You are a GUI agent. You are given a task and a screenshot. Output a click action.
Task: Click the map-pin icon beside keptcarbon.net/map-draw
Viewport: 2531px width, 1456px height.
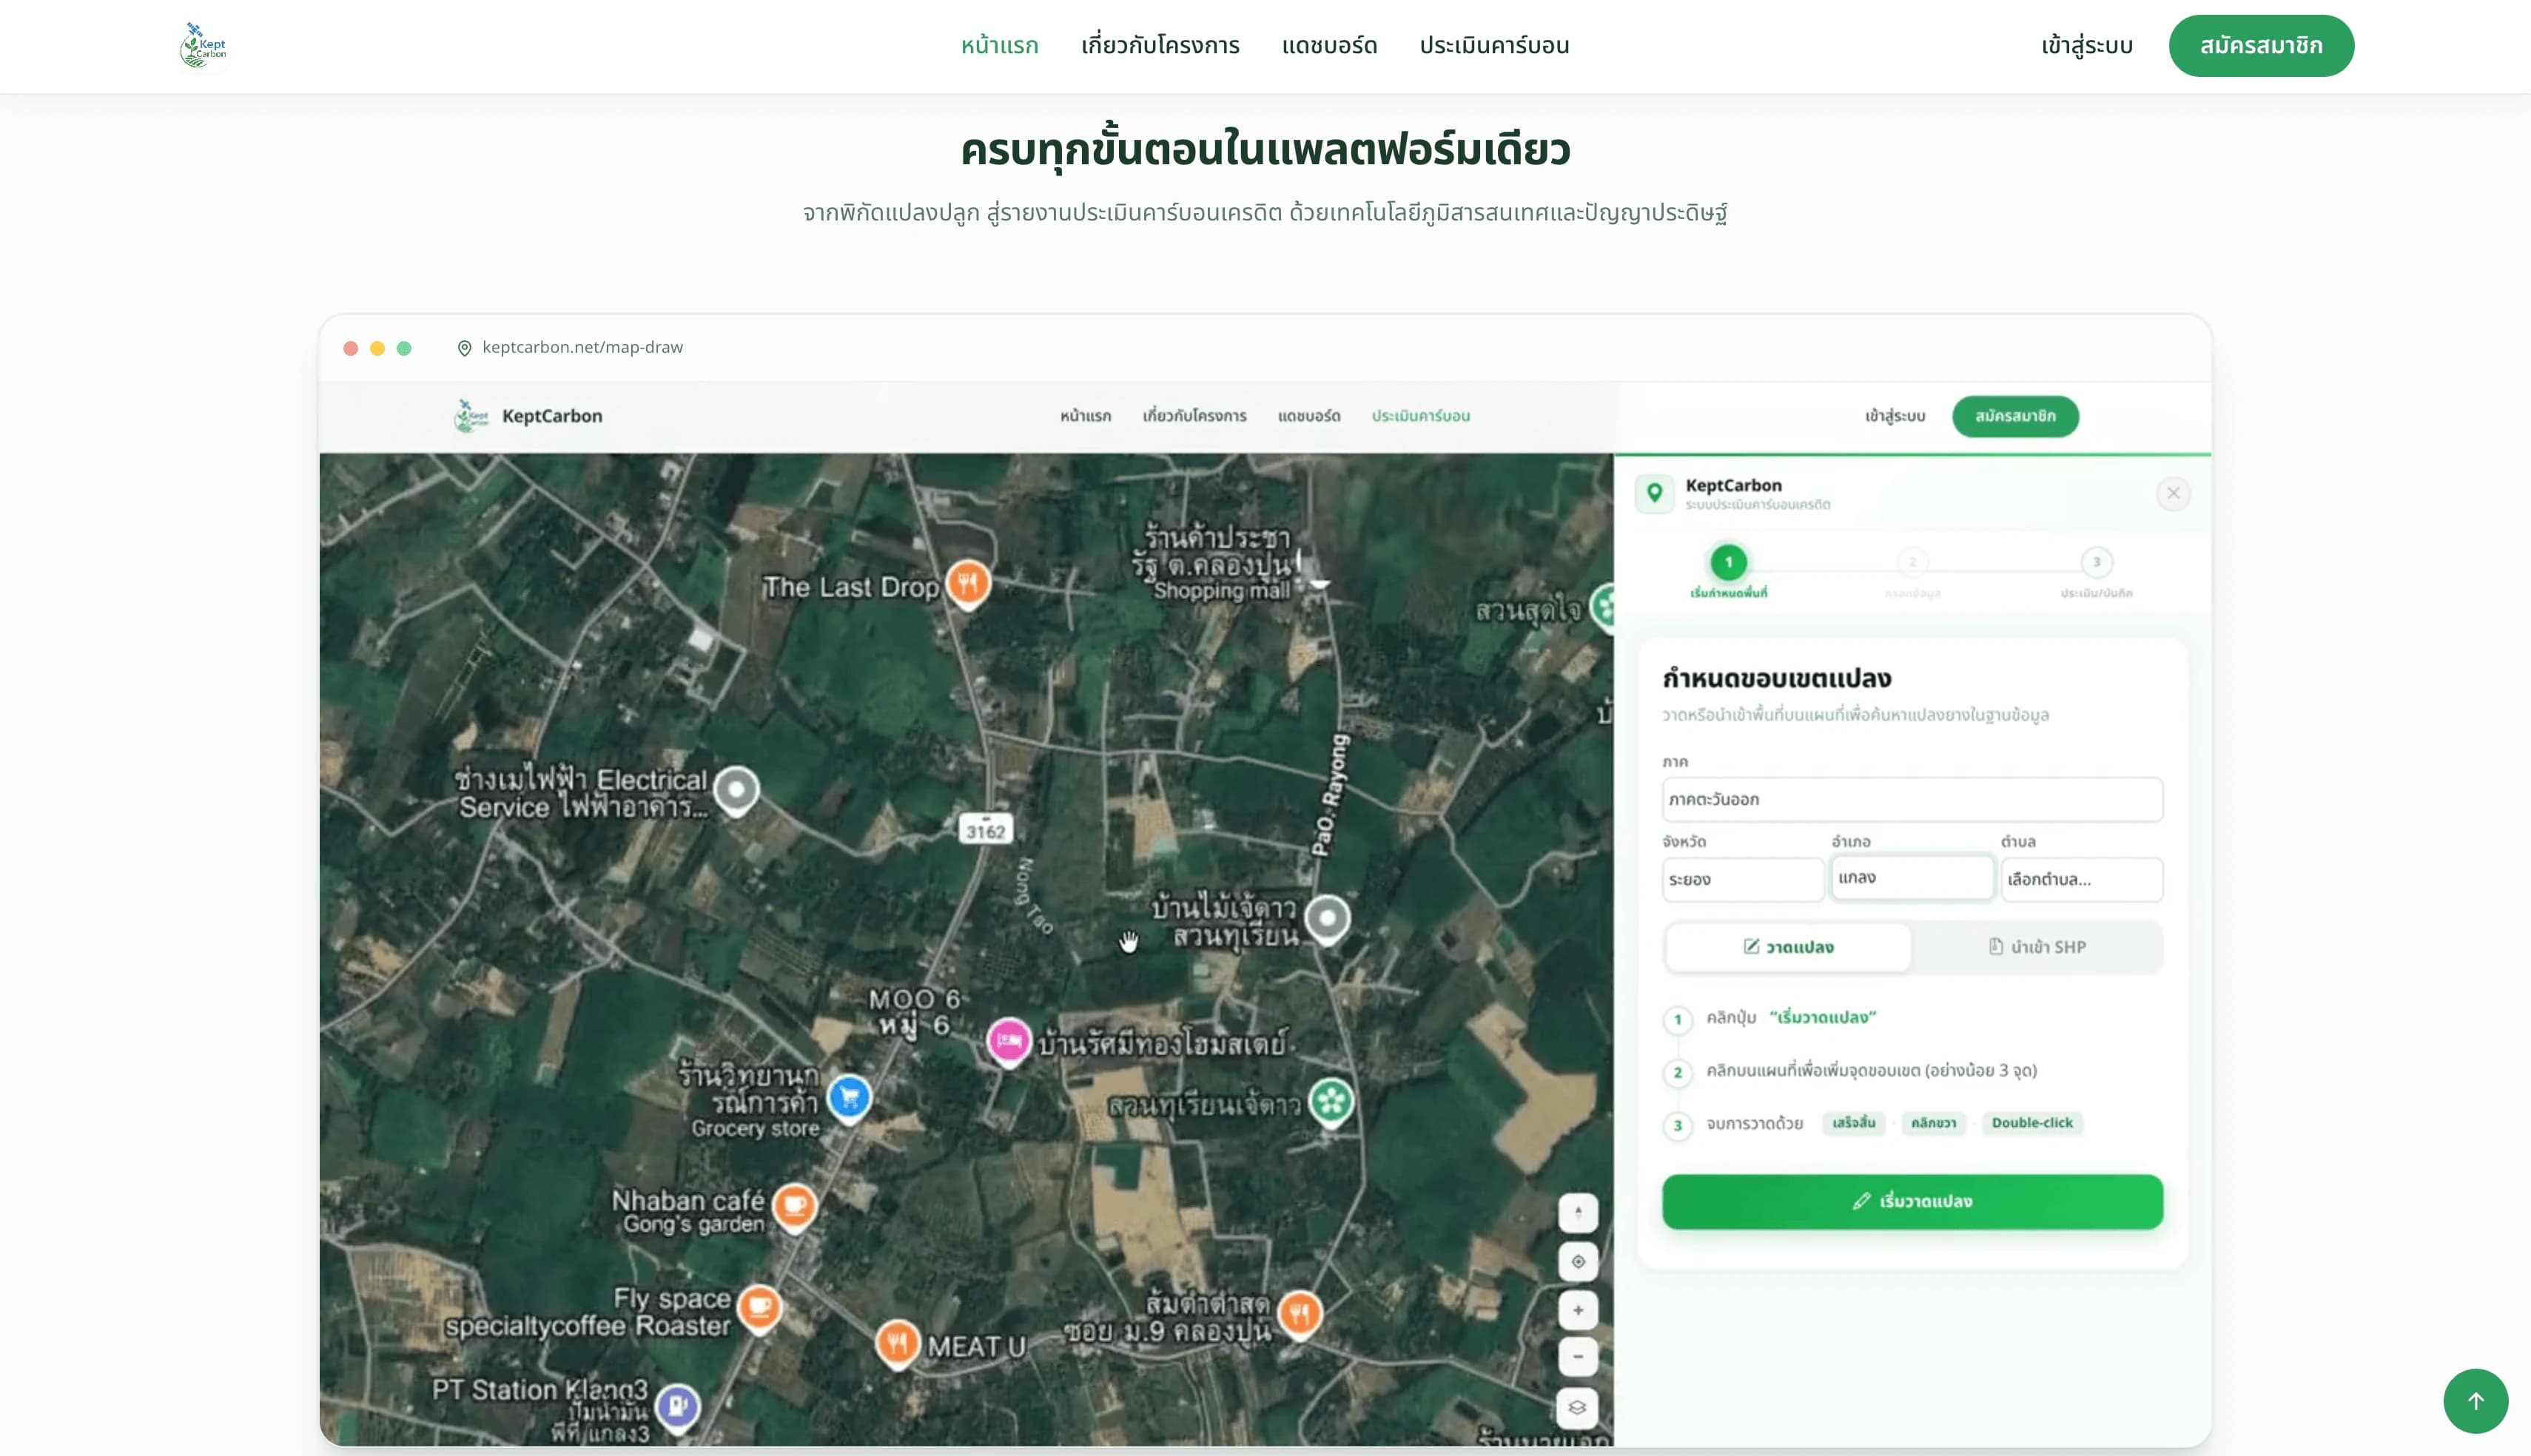464,348
